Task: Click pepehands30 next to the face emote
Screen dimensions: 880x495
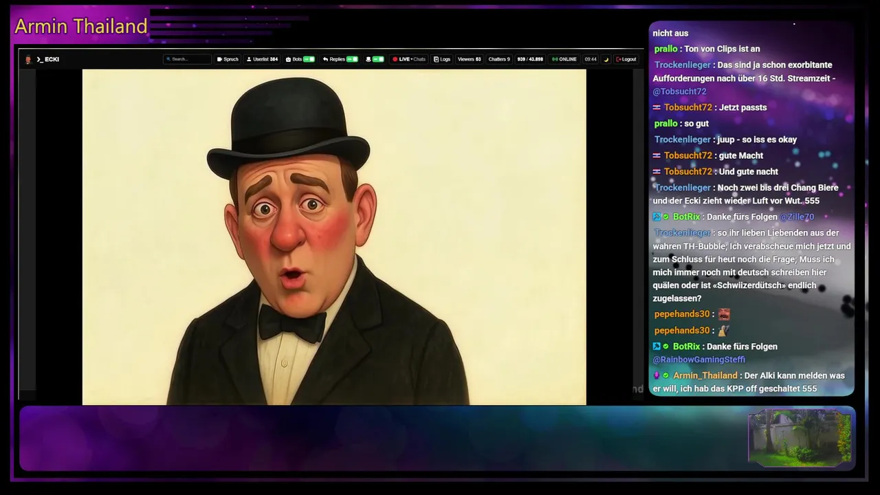Action: pos(682,314)
